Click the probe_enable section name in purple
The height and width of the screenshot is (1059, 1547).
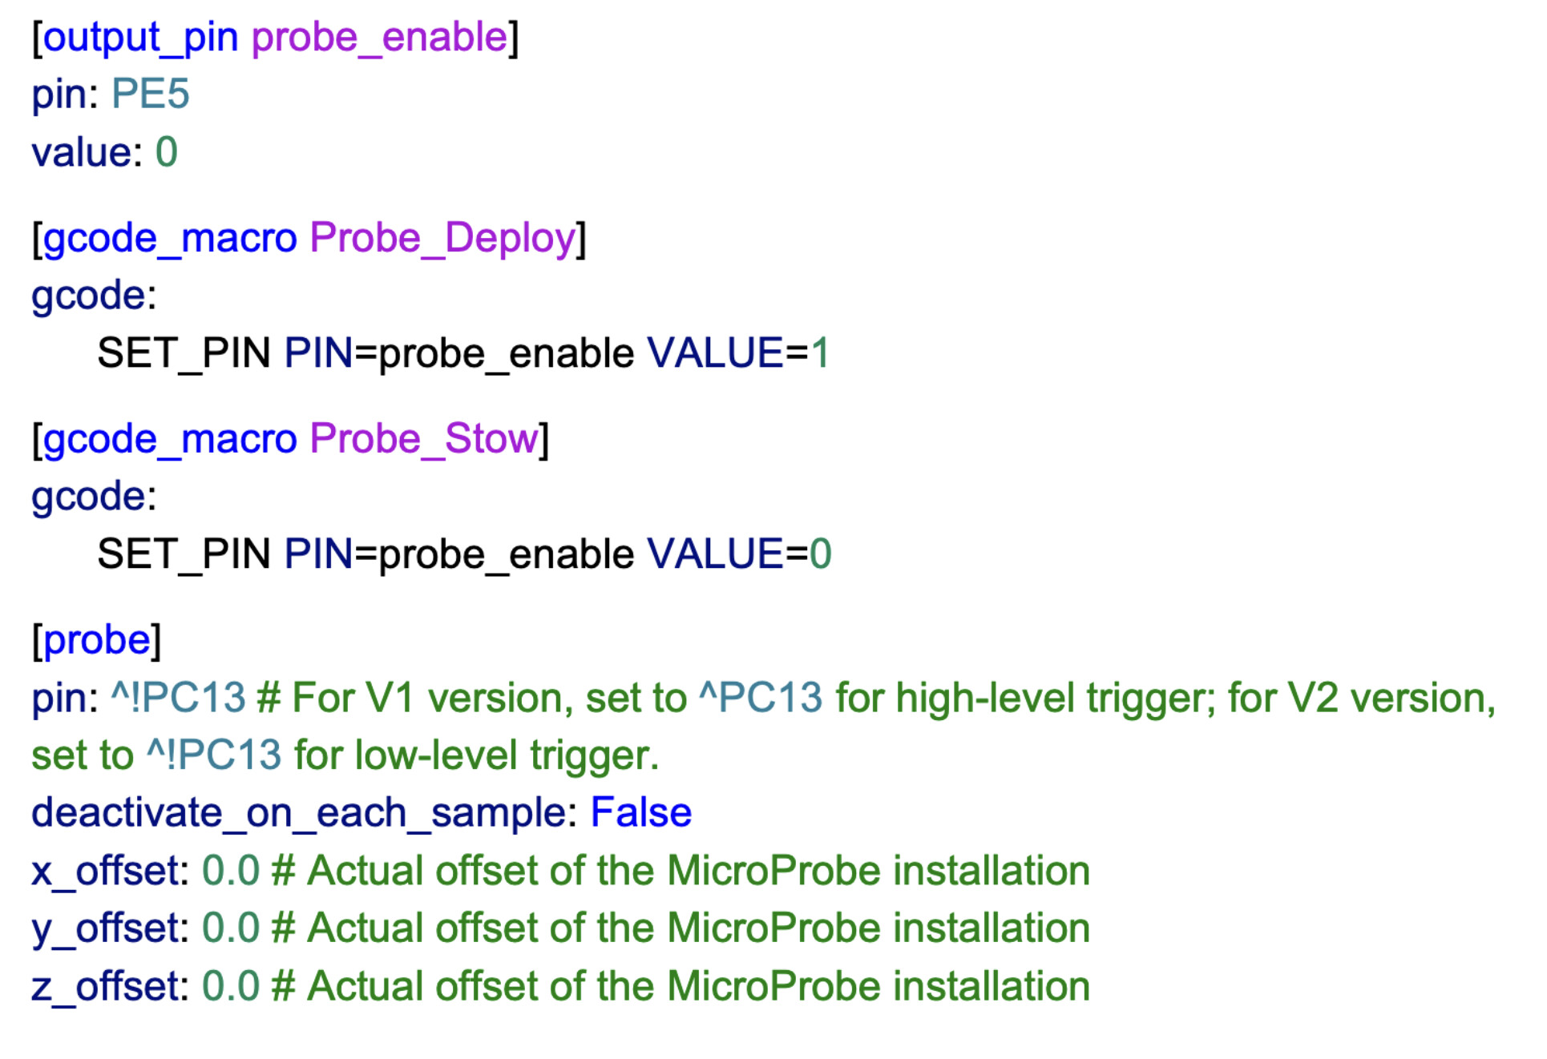tap(379, 38)
